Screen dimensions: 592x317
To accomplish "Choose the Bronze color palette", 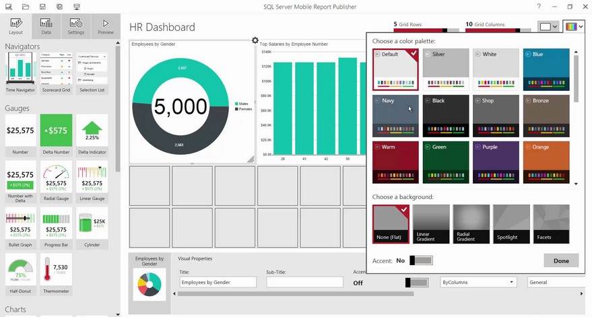I will tap(546, 116).
